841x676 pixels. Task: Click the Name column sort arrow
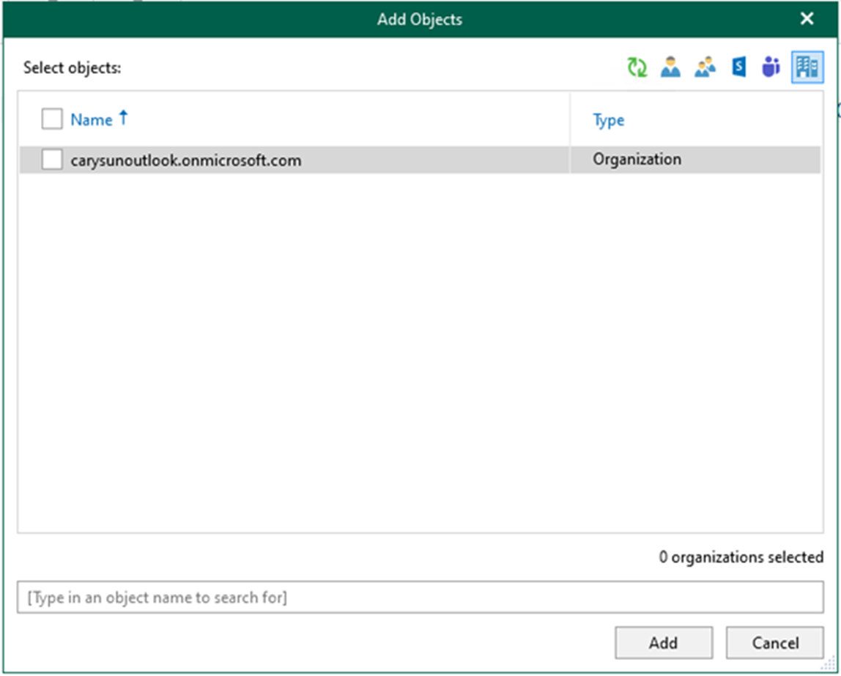pos(123,117)
